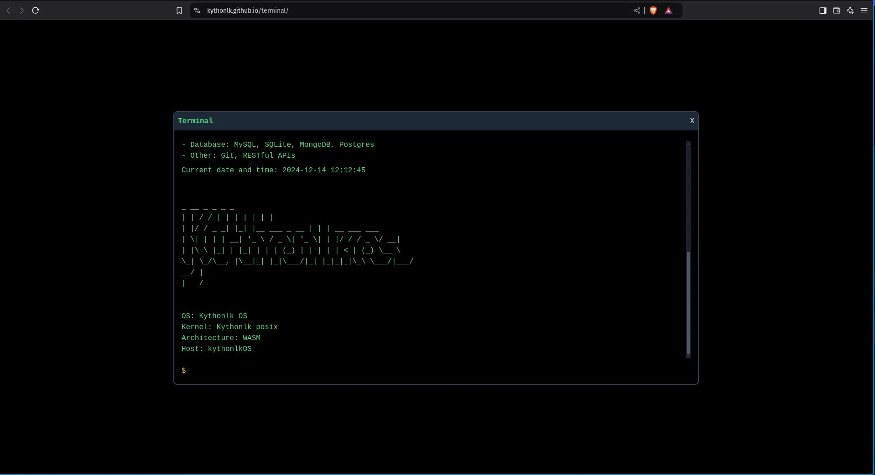Open Leo AI assistant sparkle icon
This screenshot has height=475, width=875.
pyautogui.click(x=850, y=10)
